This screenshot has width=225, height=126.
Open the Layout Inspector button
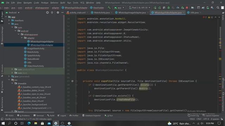(x=211, y=115)
